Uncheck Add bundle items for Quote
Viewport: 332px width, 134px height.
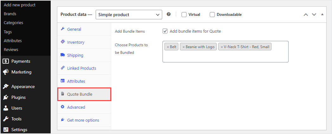tap(165, 31)
